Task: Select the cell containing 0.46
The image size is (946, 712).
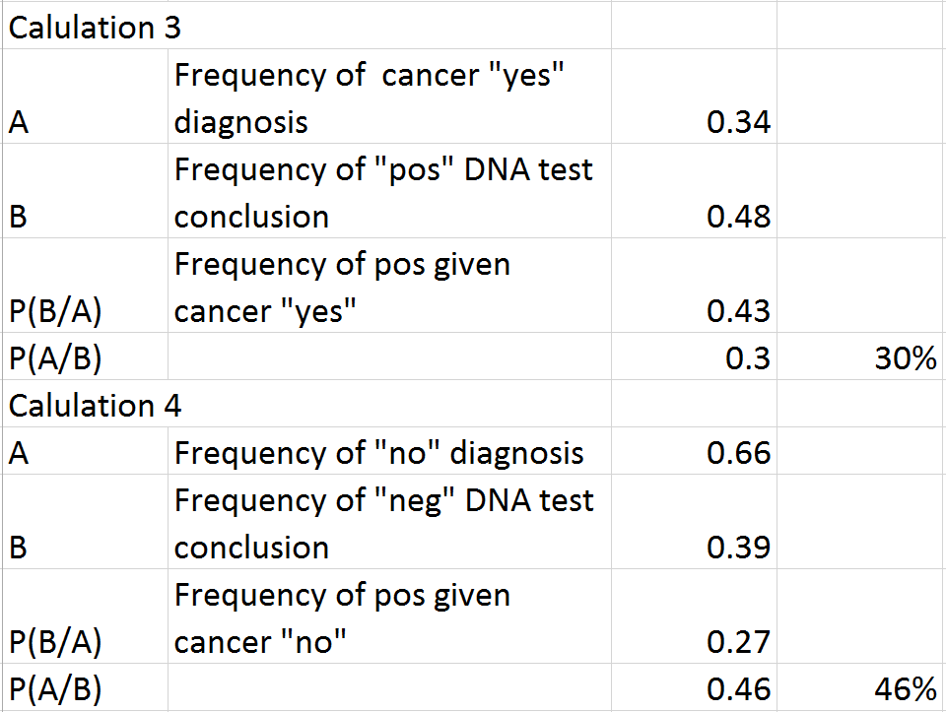Action: tap(737, 689)
